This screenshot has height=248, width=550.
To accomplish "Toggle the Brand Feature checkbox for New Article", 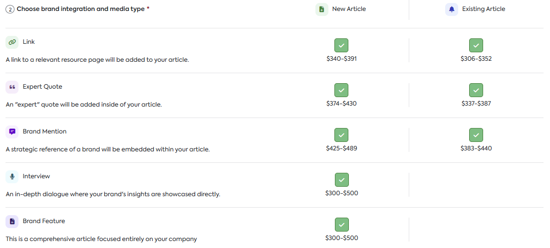I will click(341, 225).
